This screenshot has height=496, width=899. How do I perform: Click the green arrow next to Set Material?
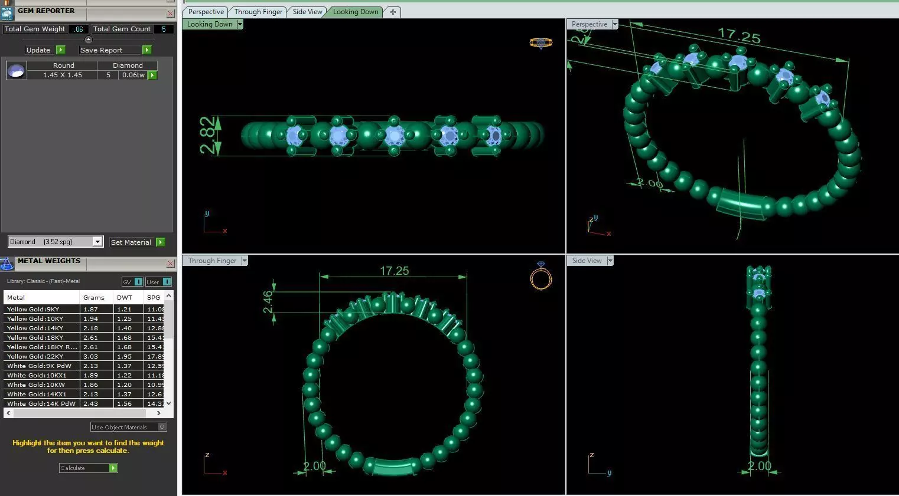(x=160, y=242)
